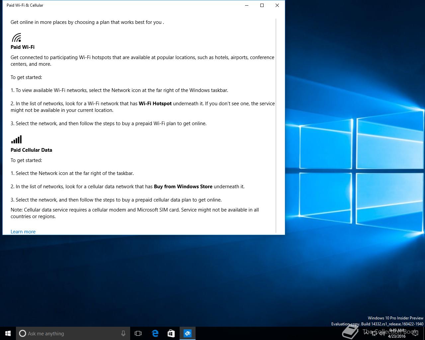425x340 pixels.
Task: Click the 'Get online in more places' sentence
Action: (87, 22)
